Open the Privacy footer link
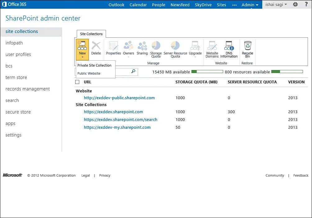The height and width of the screenshot is (218, 312). point(105,175)
